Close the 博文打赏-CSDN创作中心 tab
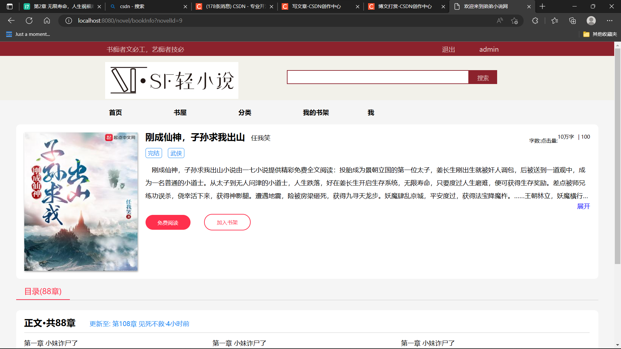The width and height of the screenshot is (621, 349). (x=443, y=6)
